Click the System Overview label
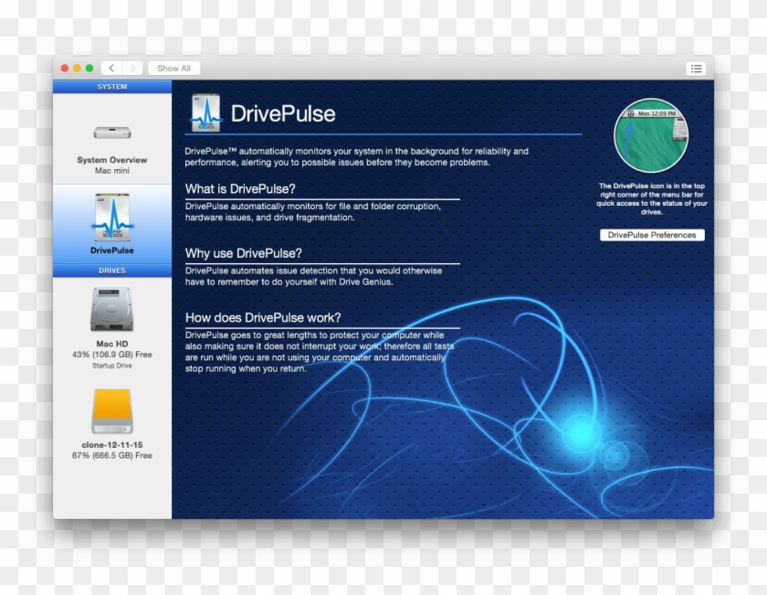This screenshot has width=767, height=595. pos(112,160)
